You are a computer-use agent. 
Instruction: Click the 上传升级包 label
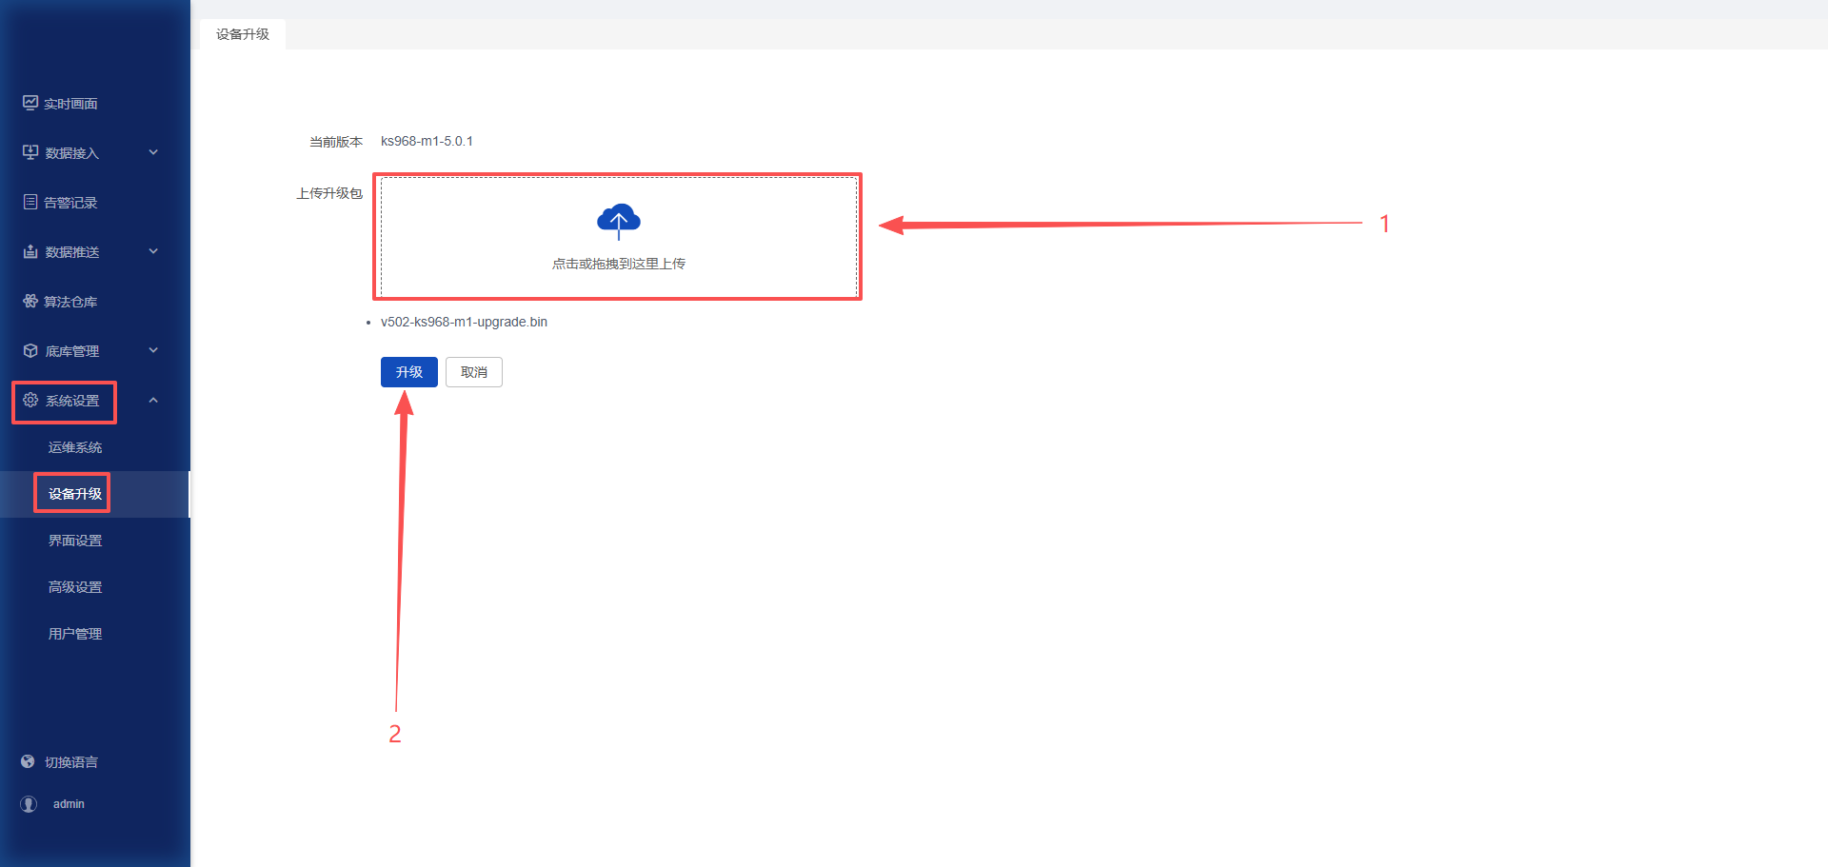coord(329,193)
